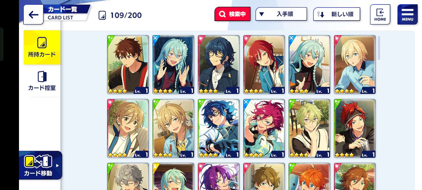Screen dimensions: 422x190
Task: Expand the カード移動 side arrow
Action: pos(57,166)
